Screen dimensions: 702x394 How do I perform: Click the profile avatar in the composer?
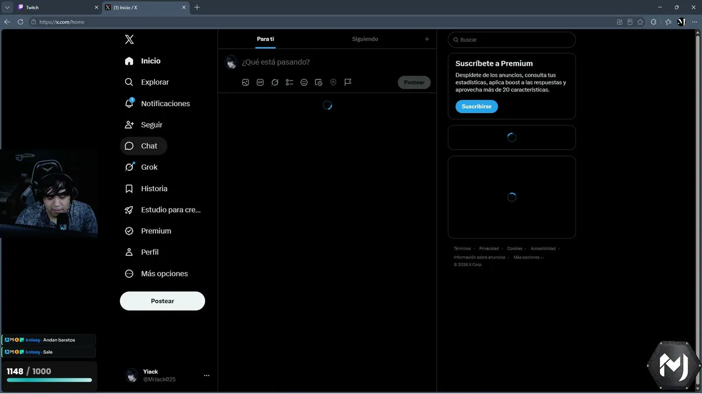[231, 62]
